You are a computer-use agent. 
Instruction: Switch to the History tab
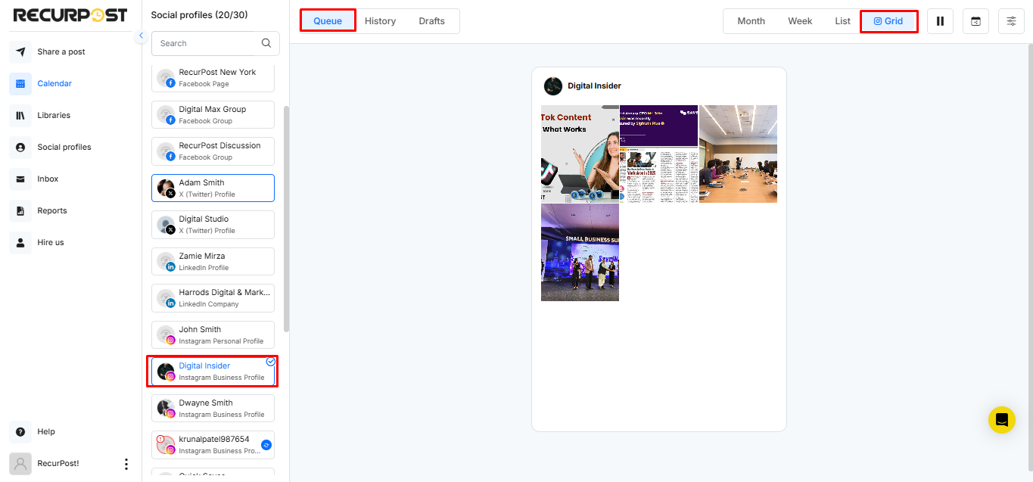[380, 21]
